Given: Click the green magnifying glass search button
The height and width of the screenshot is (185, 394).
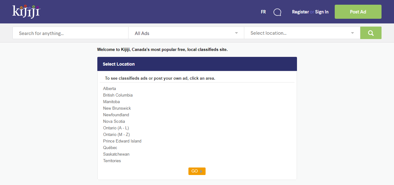Looking at the screenshot, I should (x=371, y=33).
